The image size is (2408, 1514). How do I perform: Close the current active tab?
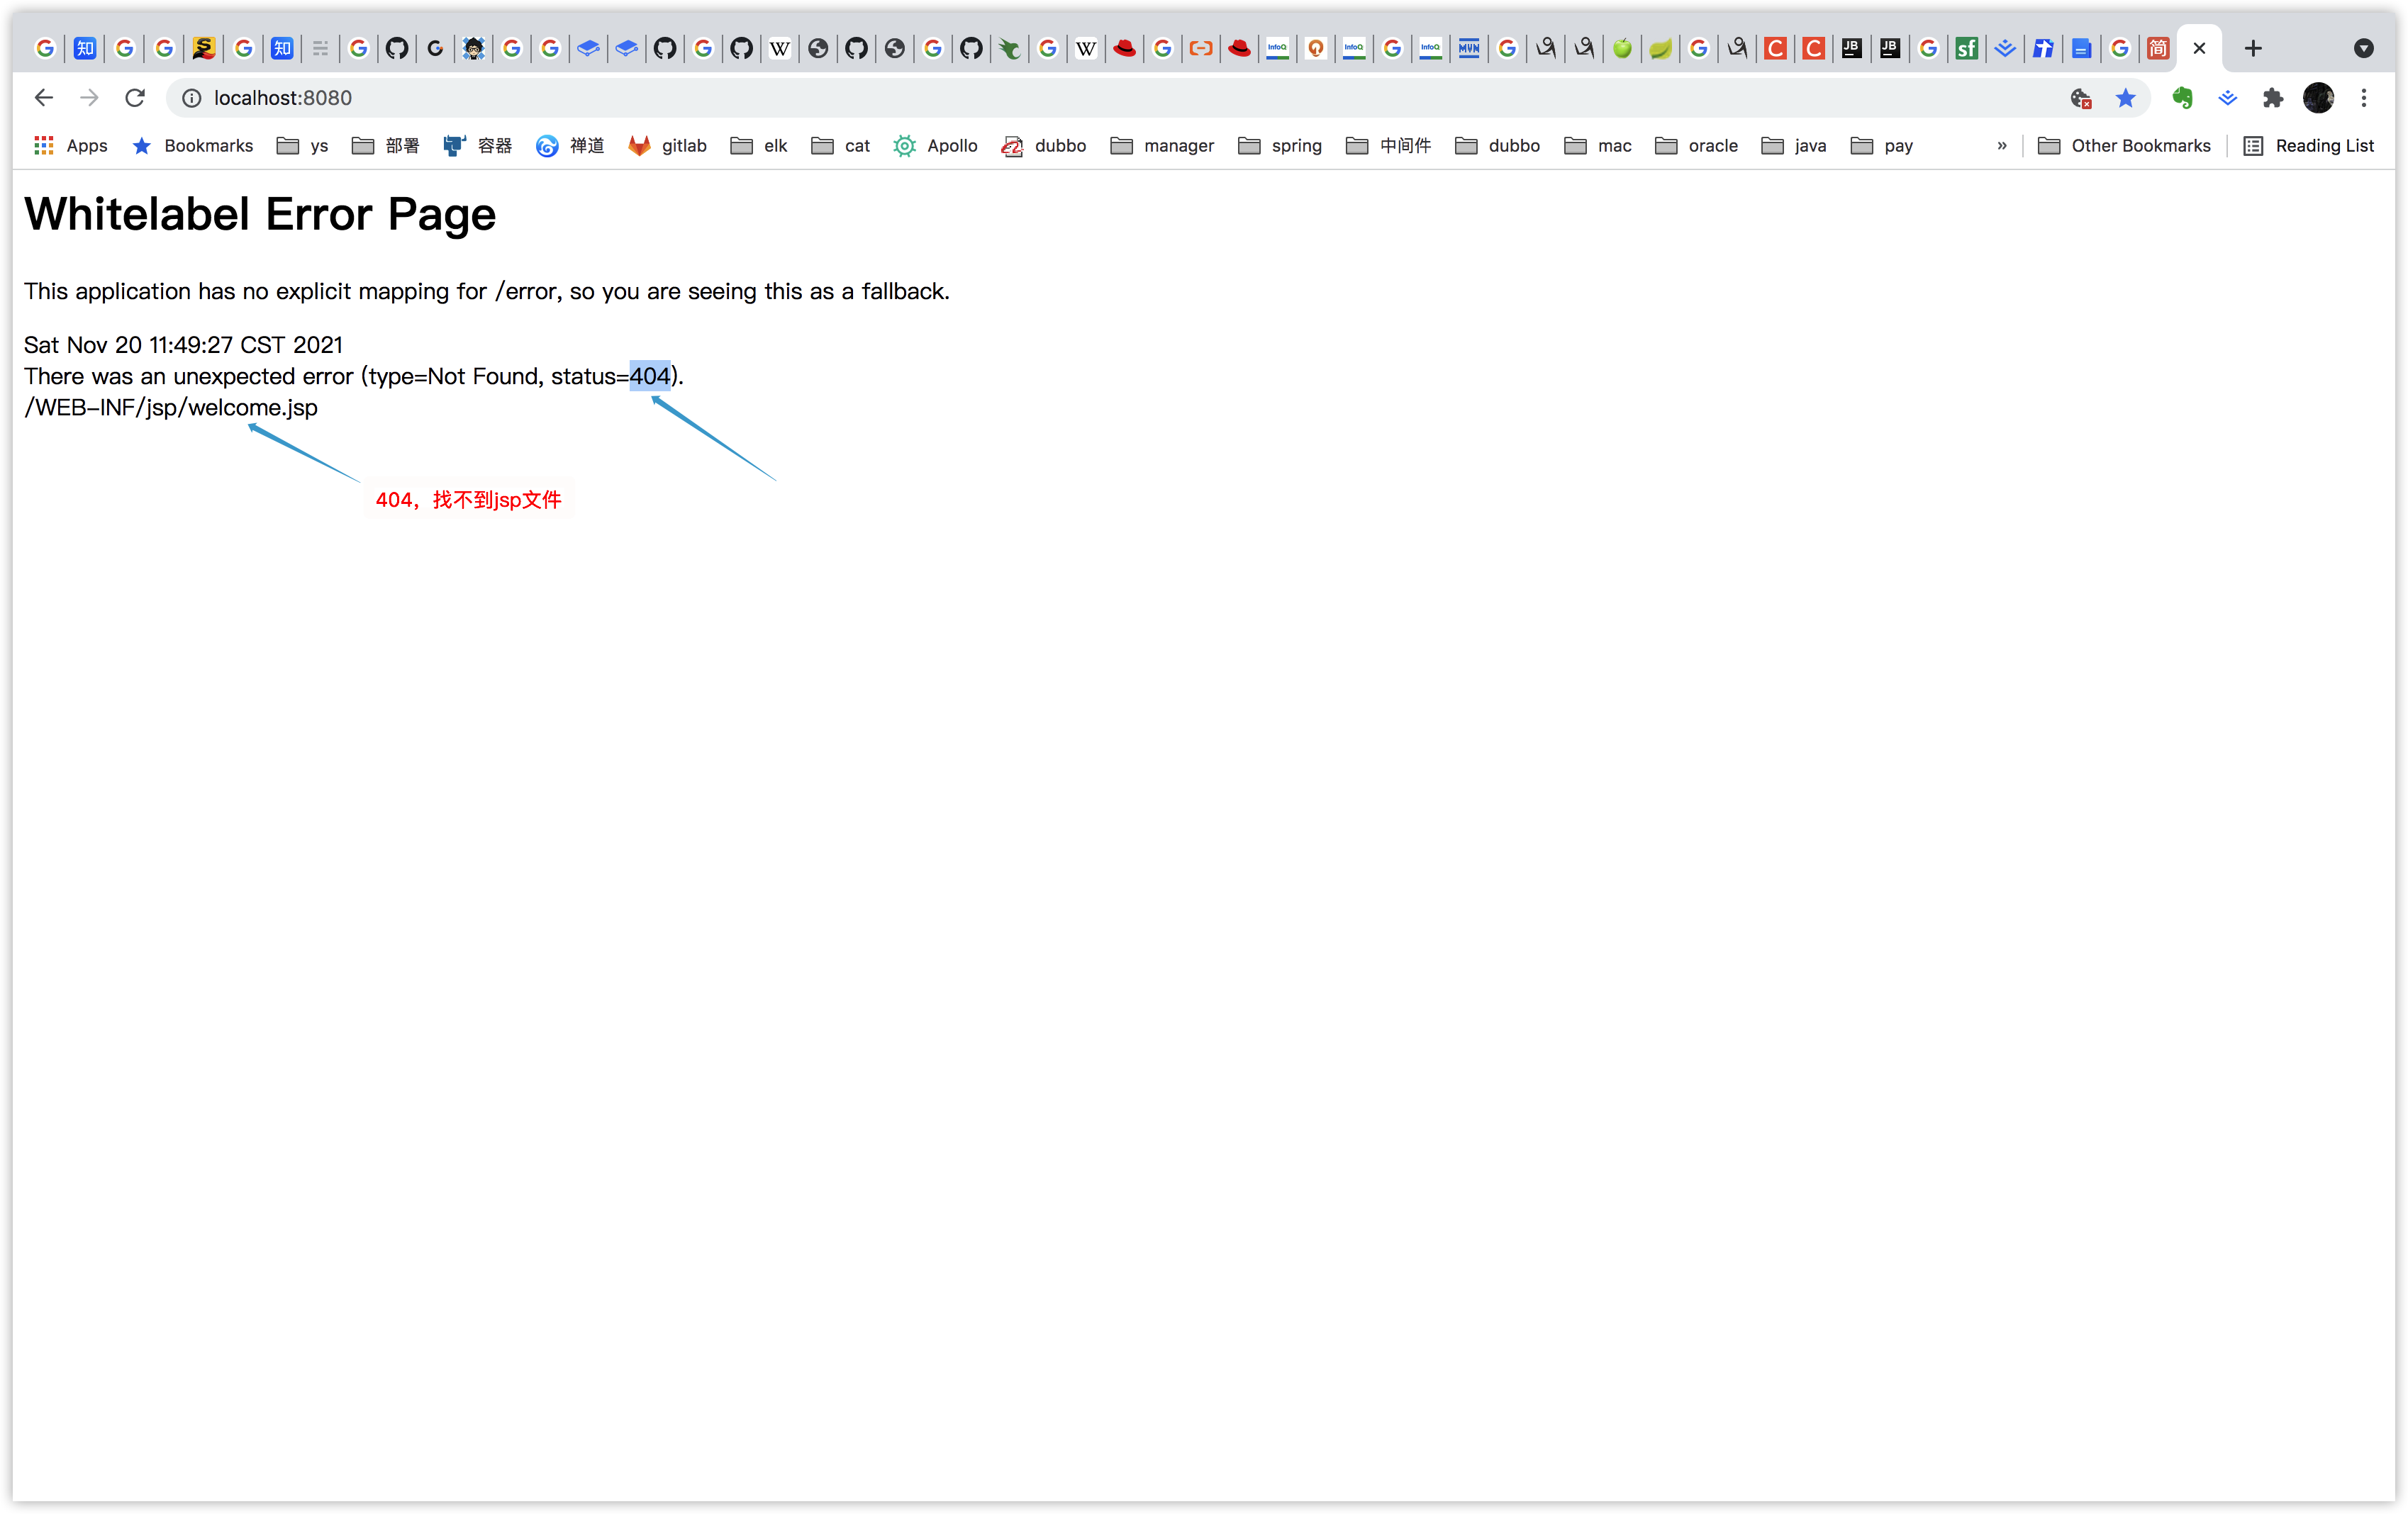point(2199,48)
